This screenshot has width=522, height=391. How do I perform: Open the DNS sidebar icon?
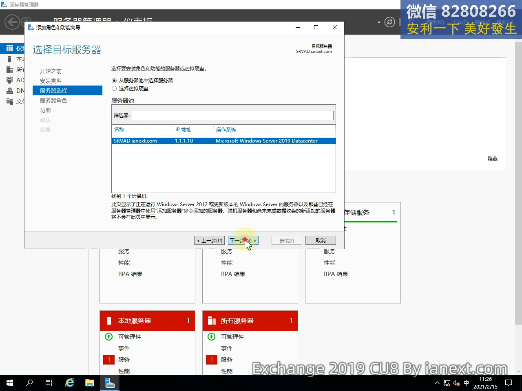coord(10,91)
